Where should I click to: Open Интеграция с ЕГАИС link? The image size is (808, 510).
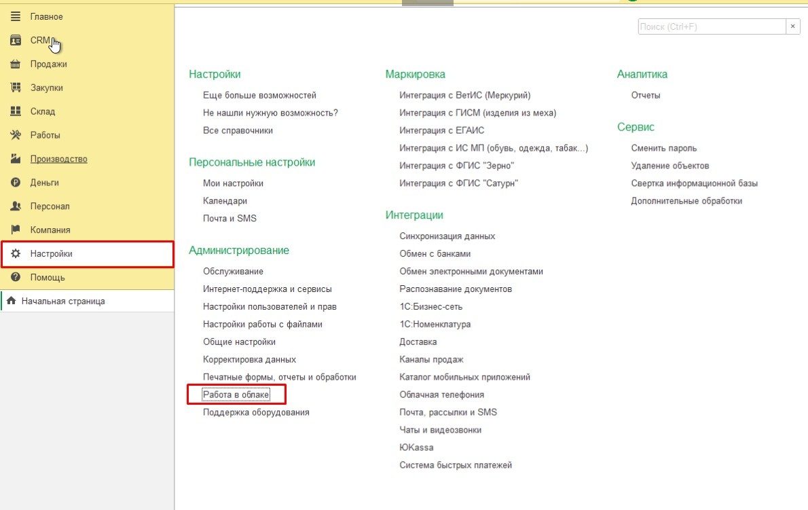pyautogui.click(x=441, y=130)
